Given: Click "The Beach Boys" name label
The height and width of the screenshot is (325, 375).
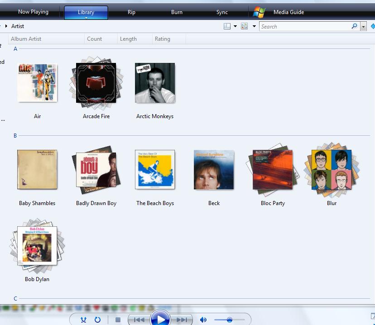Looking at the screenshot, I should [155, 203].
